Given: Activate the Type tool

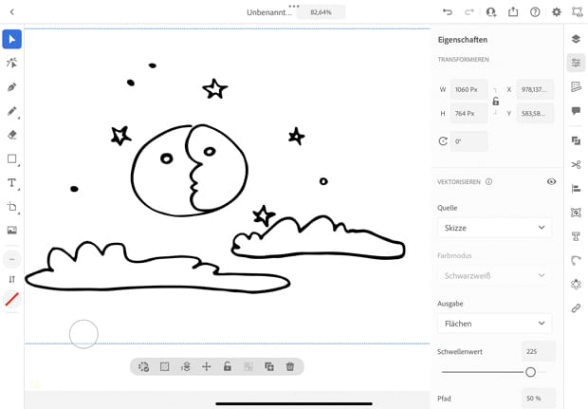Looking at the screenshot, I should (12, 182).
